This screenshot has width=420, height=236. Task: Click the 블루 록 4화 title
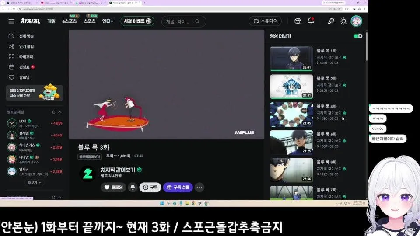coord(326,107)
